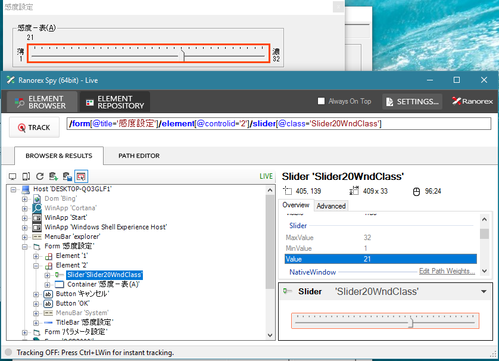Open the Advanced properties tab
The image size is (499, 361).
click(331, 206)
